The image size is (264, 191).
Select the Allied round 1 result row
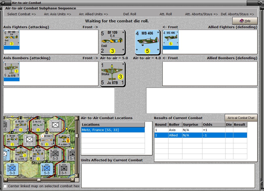(201, 135)
